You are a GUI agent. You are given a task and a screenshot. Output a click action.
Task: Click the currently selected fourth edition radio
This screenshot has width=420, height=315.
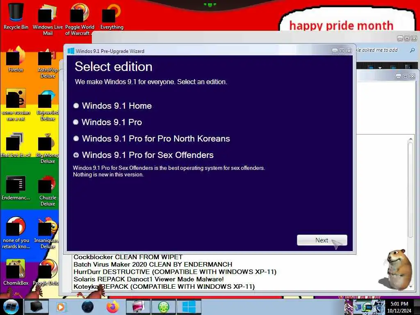(x=76, y=155)
